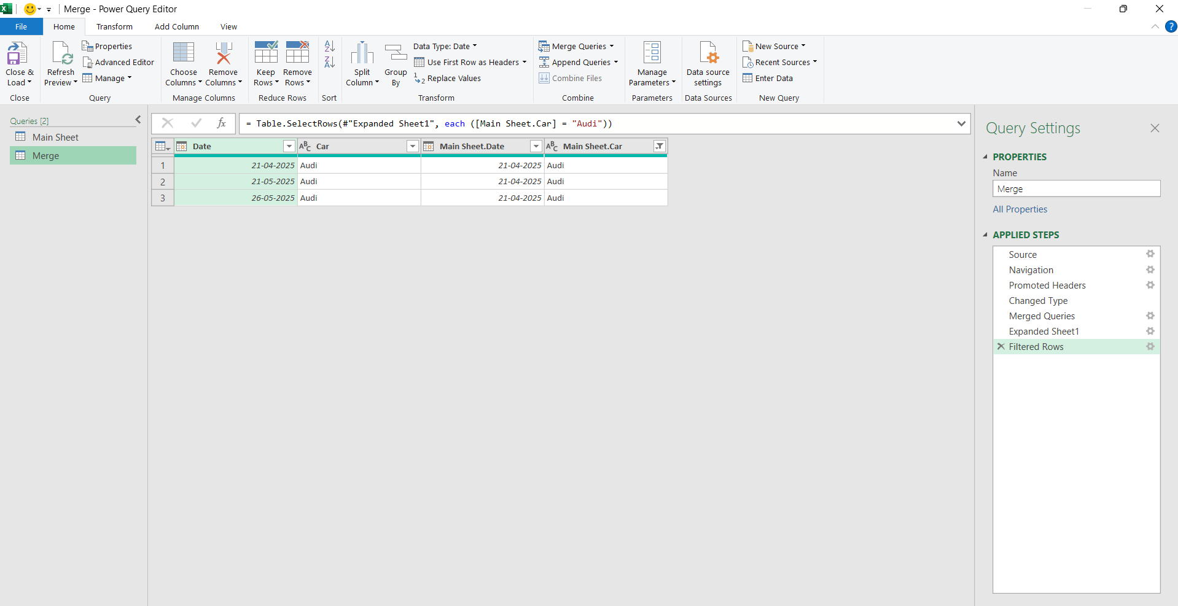Click the Keep Rows icon
The height and width of the screenshot is (606, 1178).
pos(266,53)
